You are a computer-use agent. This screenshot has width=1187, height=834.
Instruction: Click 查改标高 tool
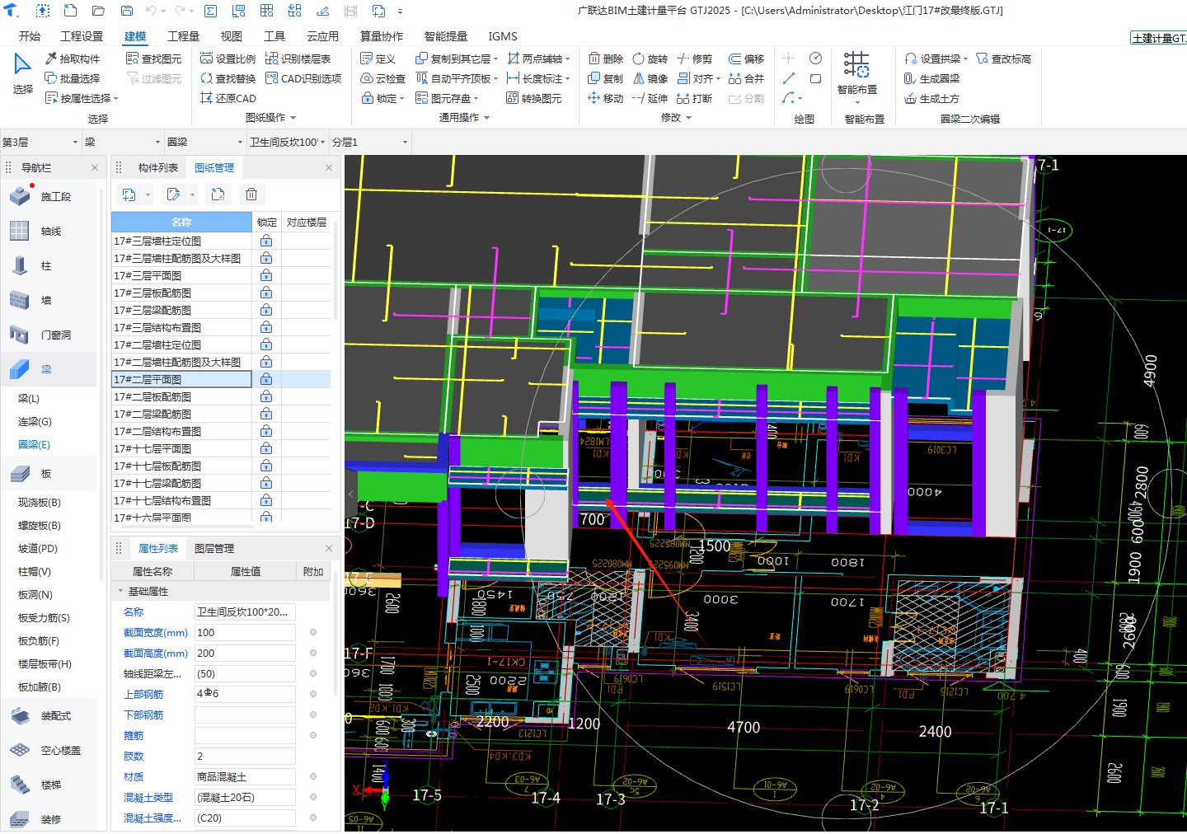point(1003,59)
